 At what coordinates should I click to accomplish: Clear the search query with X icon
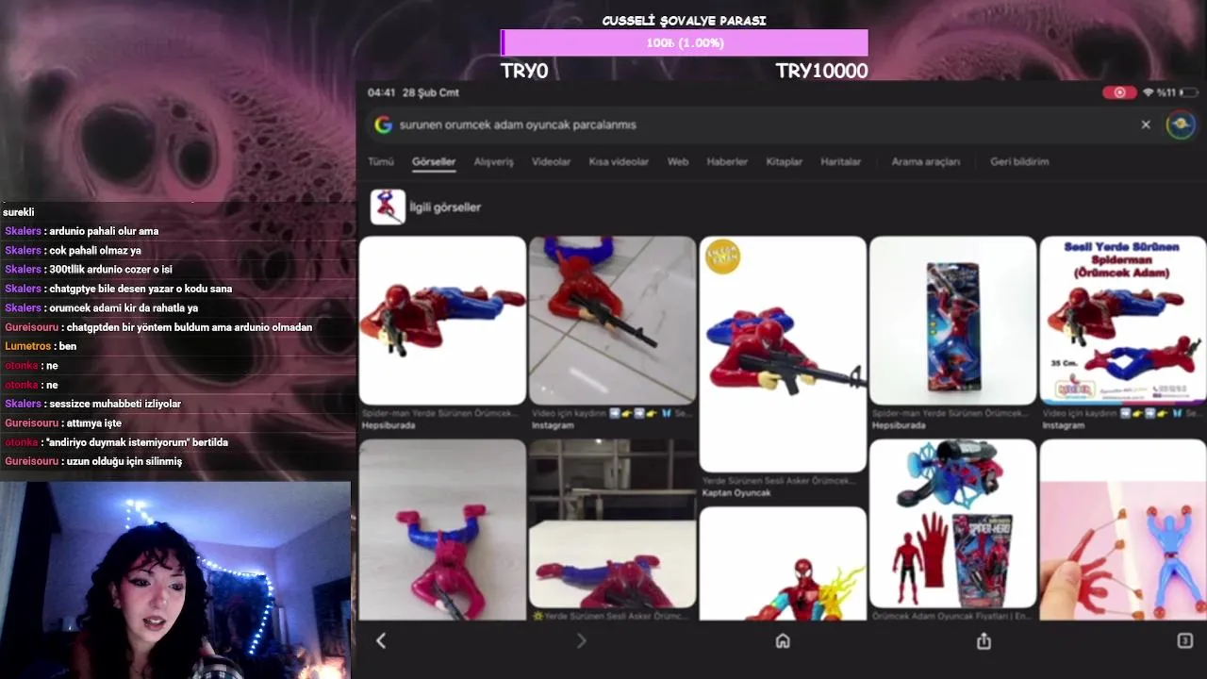coord(1146,124)
